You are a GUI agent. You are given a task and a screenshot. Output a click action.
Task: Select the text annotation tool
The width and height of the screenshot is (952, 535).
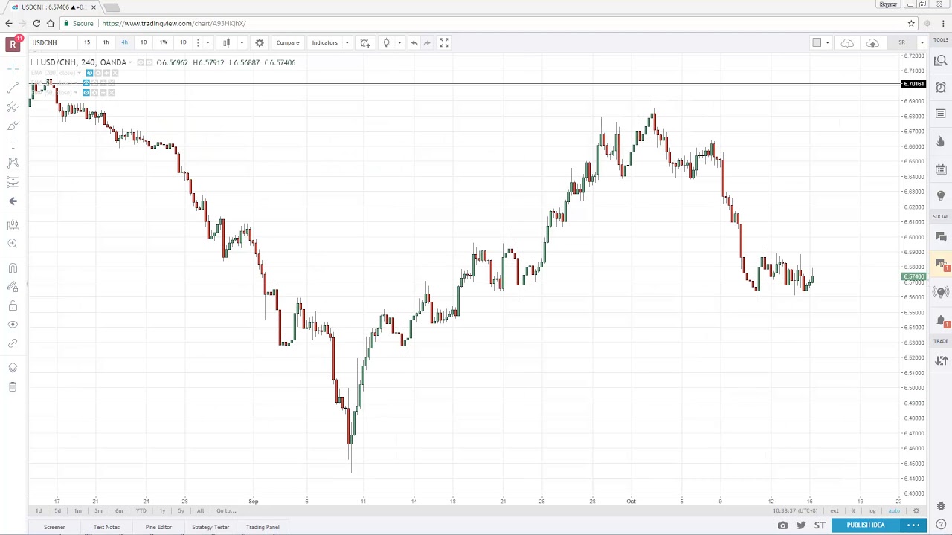pos(13,144)
